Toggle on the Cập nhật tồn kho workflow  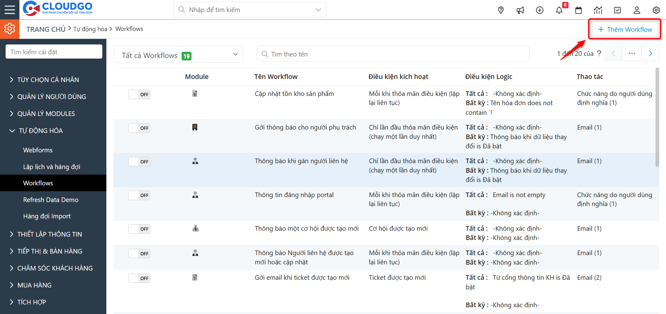click(139, 94)
